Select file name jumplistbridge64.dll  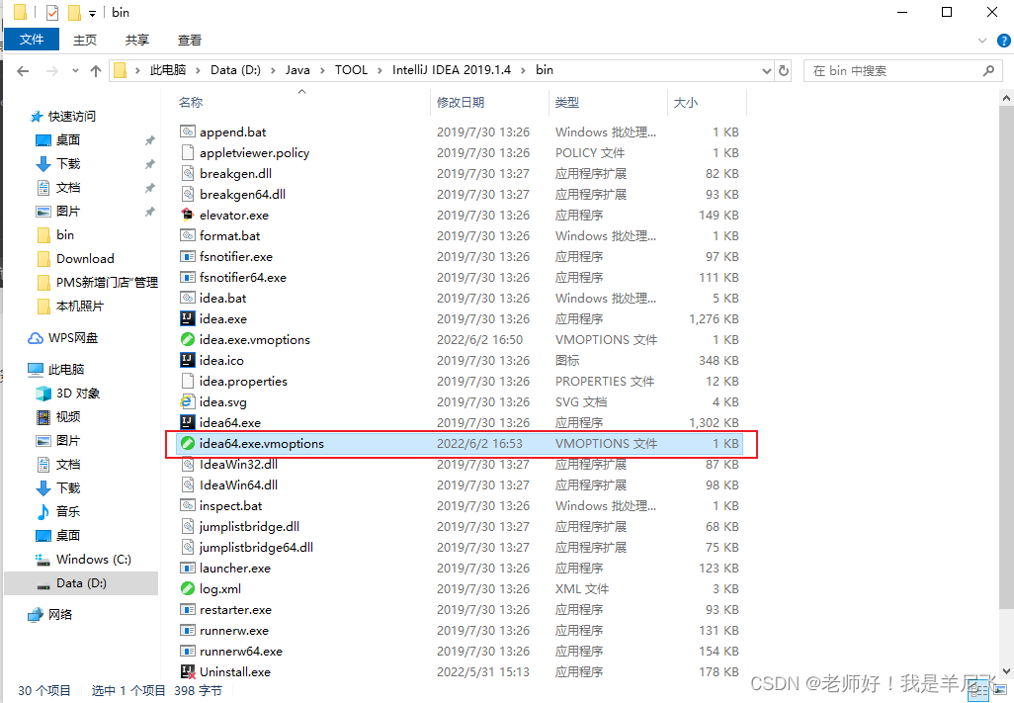[x=256, y=547]
